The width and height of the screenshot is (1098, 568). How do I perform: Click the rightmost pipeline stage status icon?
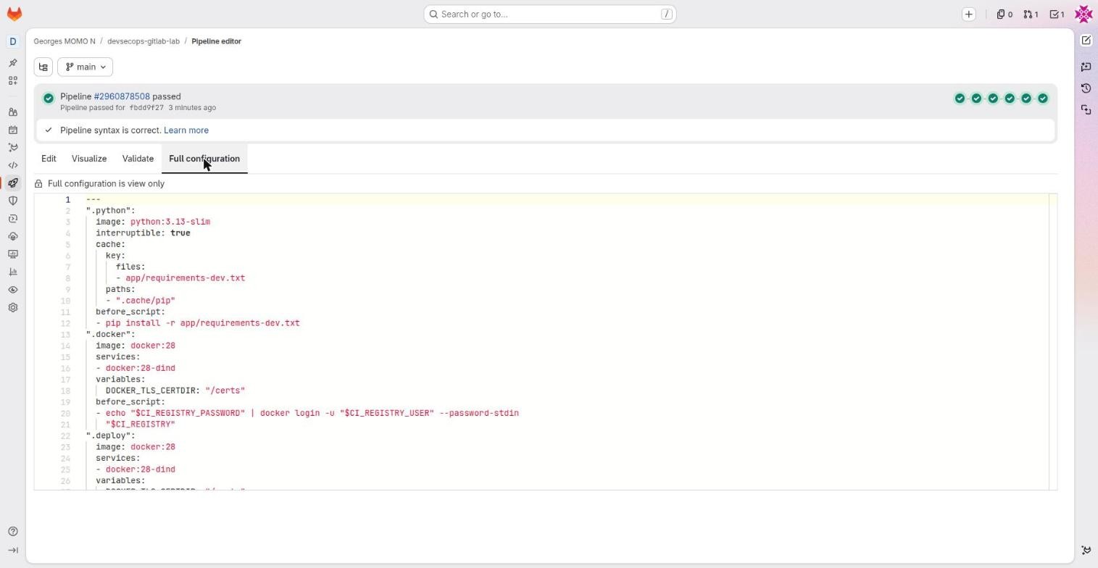click(1043, 99)
